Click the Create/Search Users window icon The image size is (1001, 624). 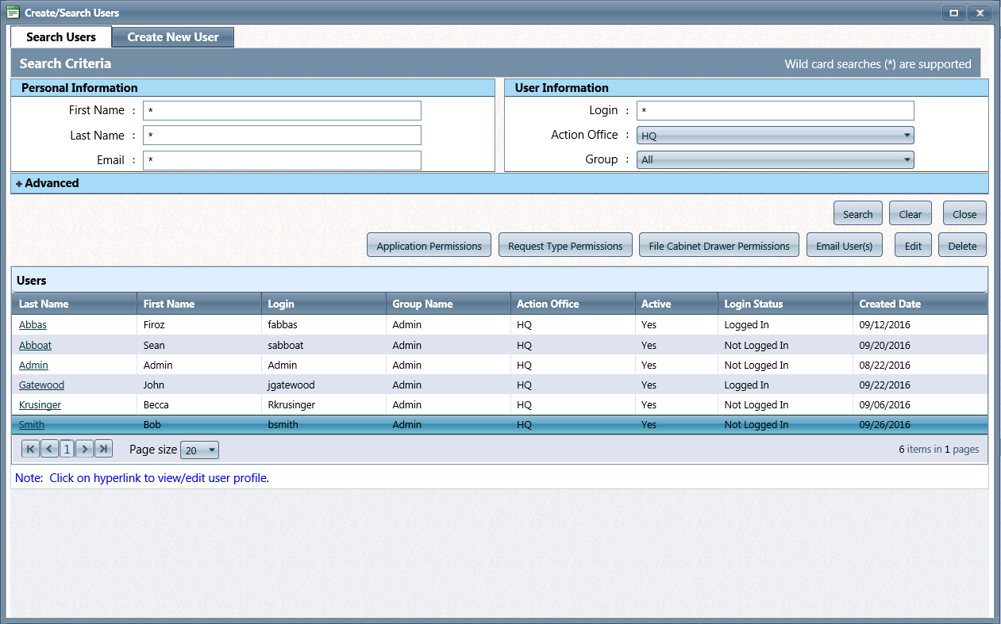point(13,13)
